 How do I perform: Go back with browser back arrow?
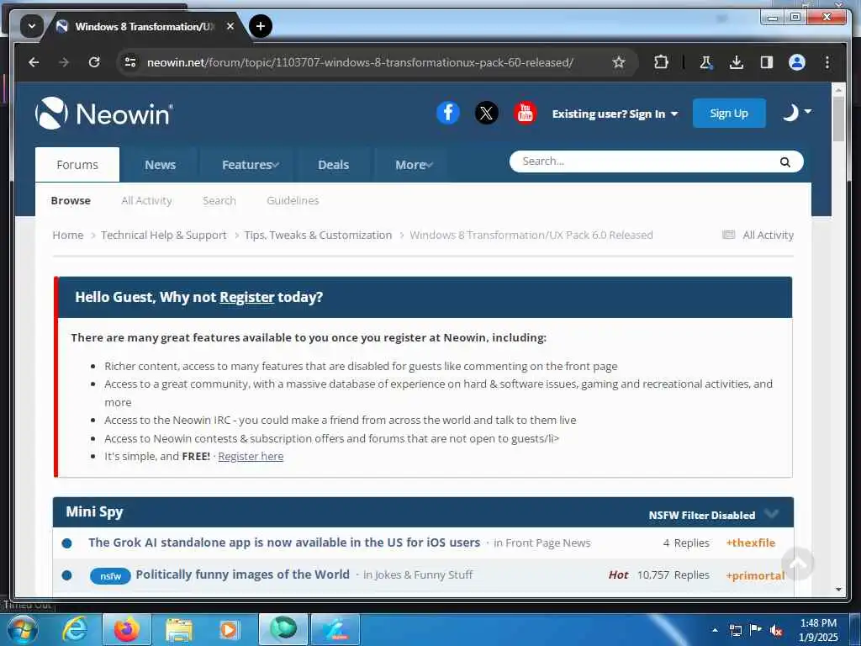tap(34, 62)
